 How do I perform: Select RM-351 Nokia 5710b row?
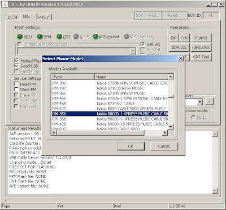pos(110,93)
